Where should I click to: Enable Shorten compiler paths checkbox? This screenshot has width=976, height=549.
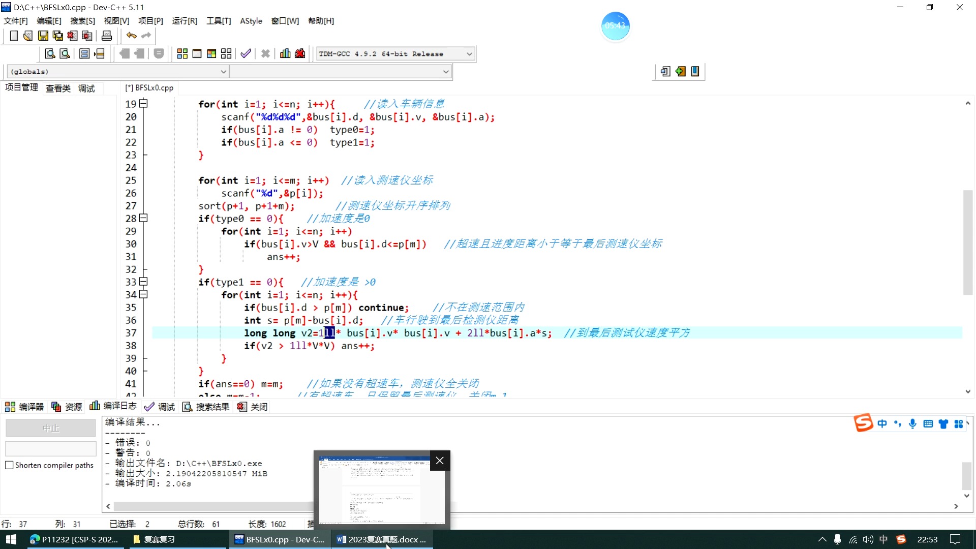tap(9, 465)
